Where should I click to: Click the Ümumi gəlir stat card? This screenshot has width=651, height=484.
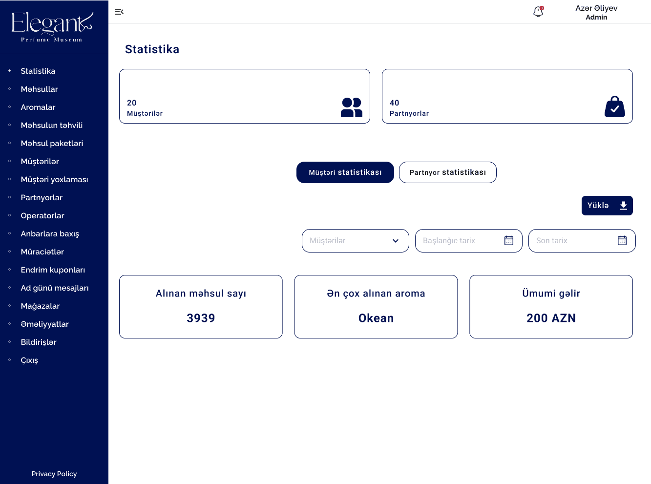coord(551,307)
